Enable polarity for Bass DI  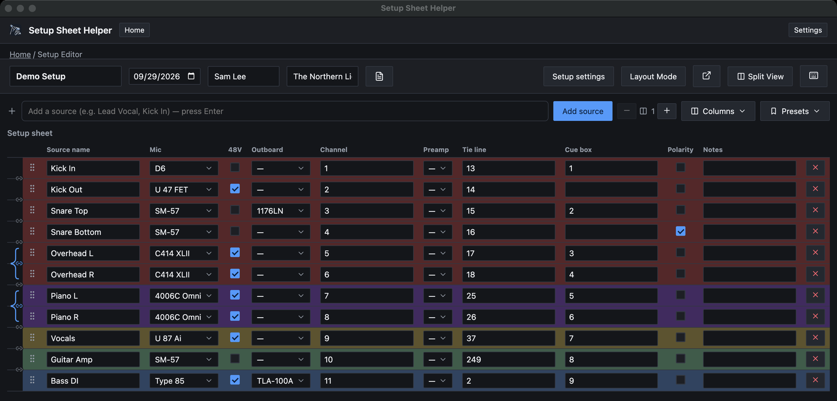(681, 380)
